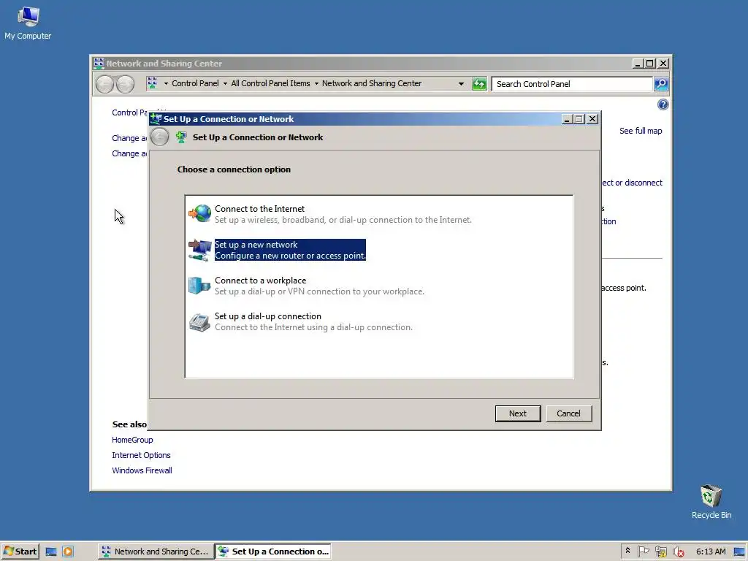Minimize the Network and Sharing Center window

pos(638,64)
